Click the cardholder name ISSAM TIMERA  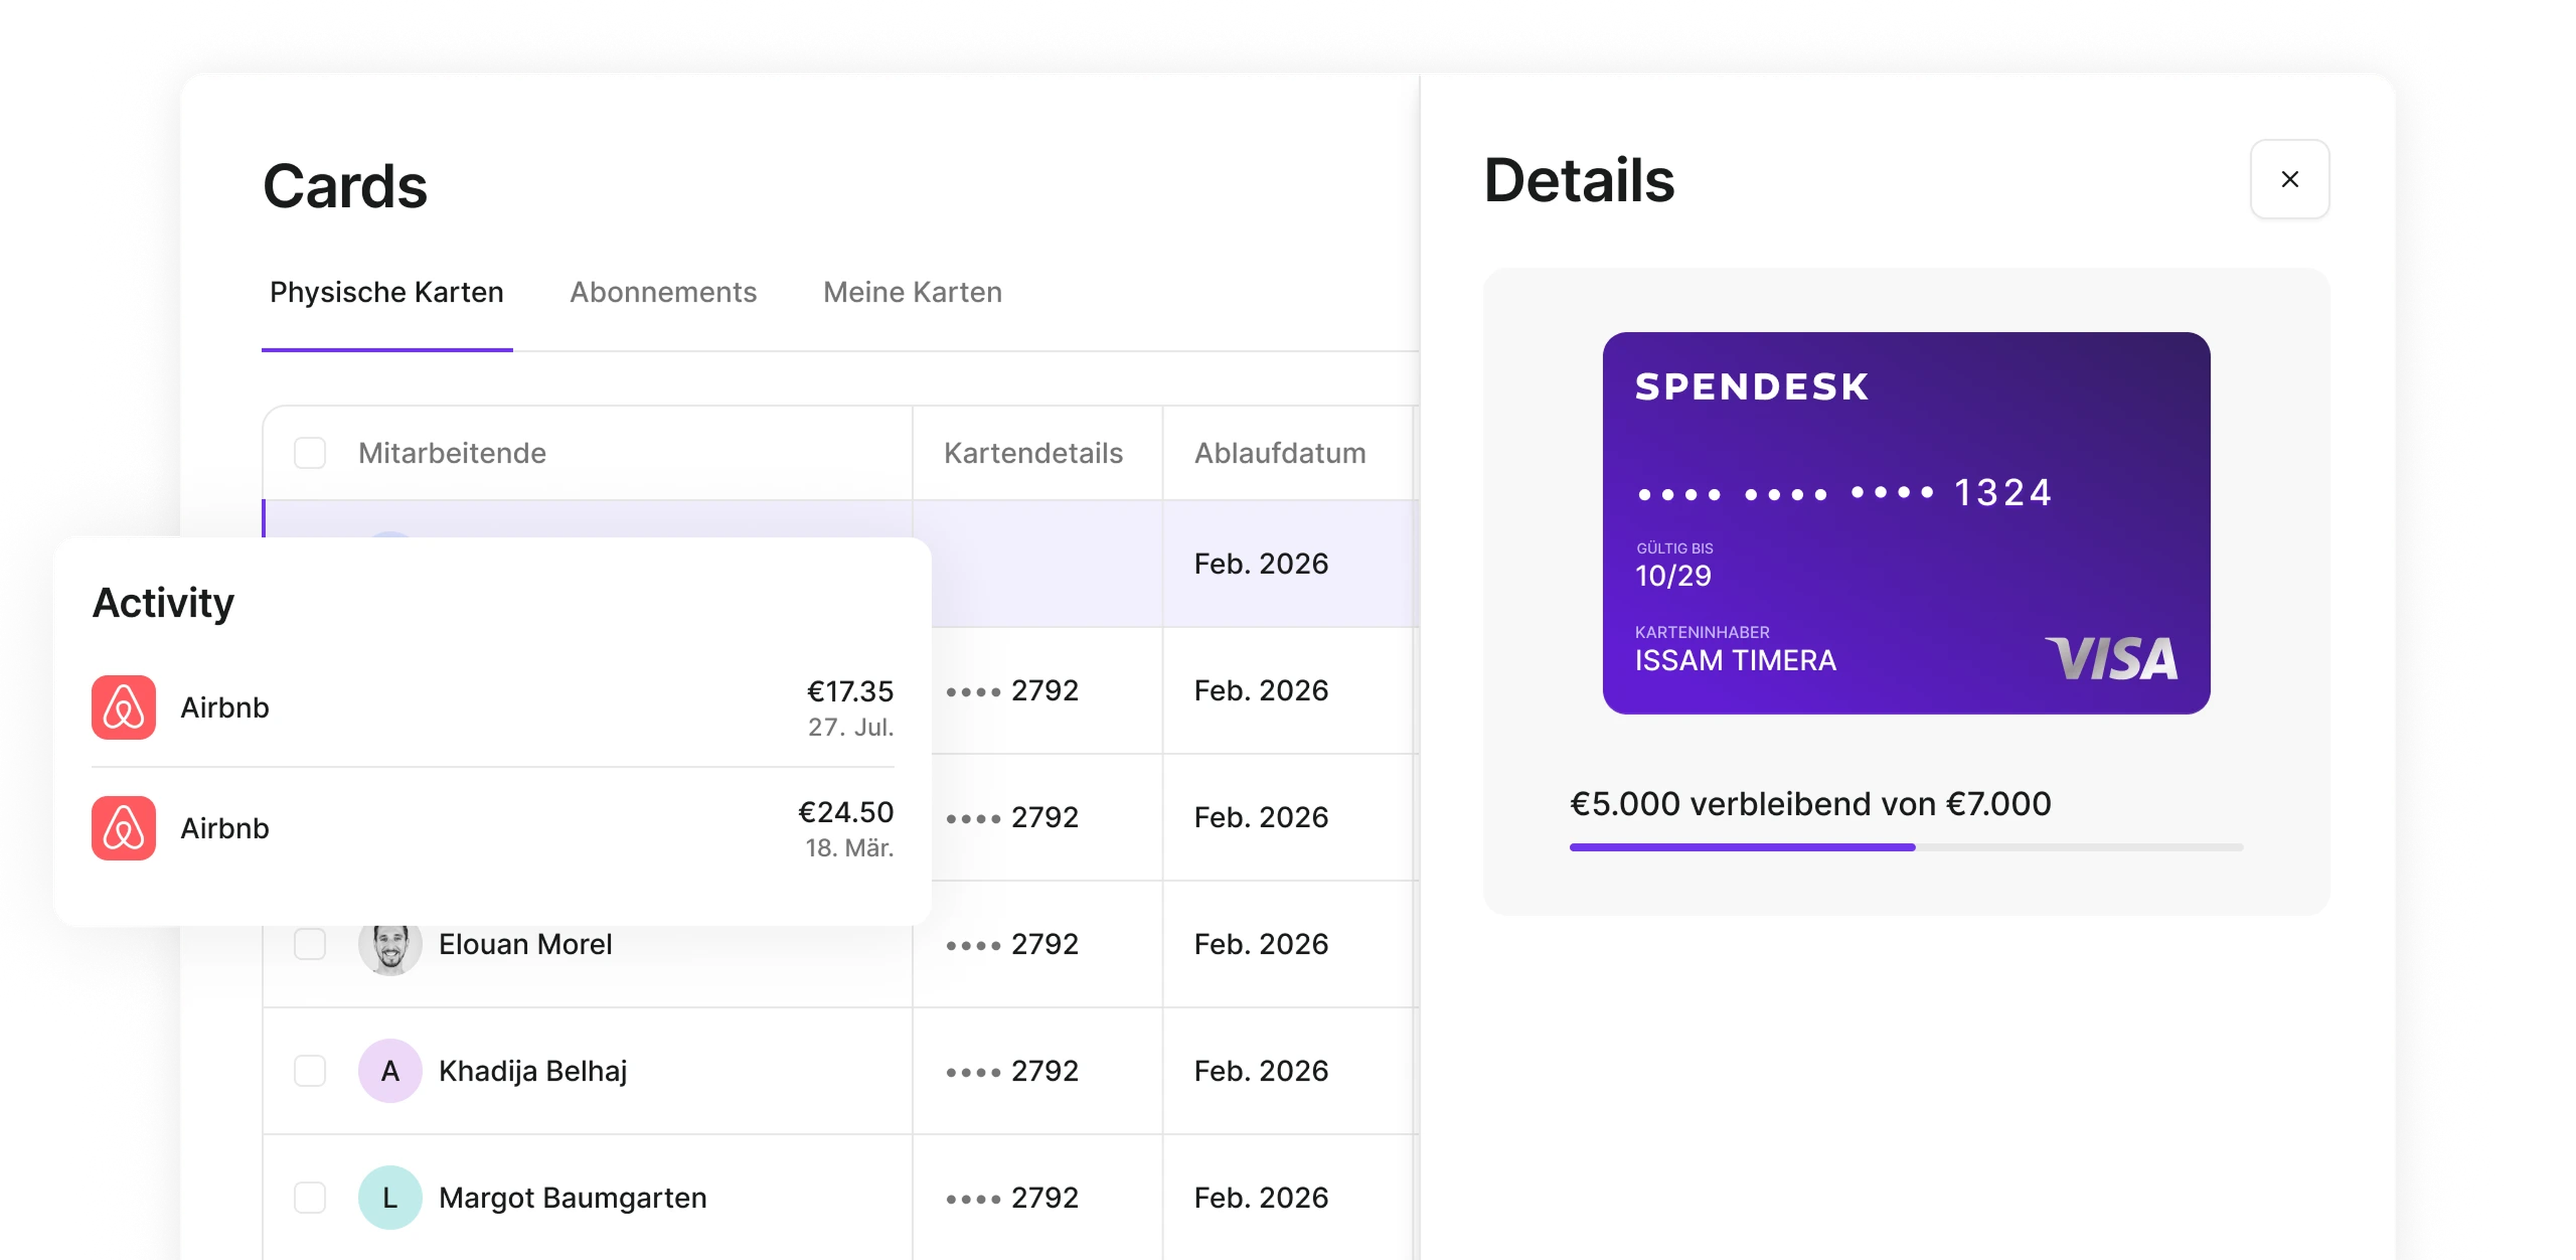1735,661
